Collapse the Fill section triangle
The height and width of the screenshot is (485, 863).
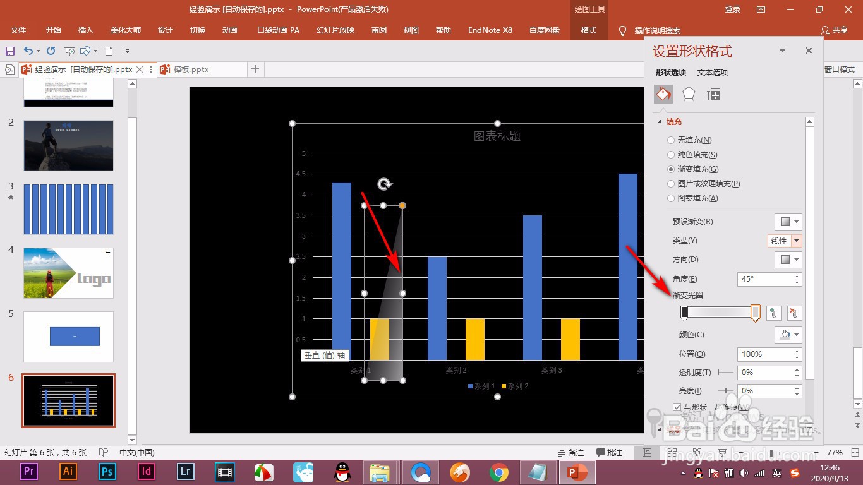point(660,121)
